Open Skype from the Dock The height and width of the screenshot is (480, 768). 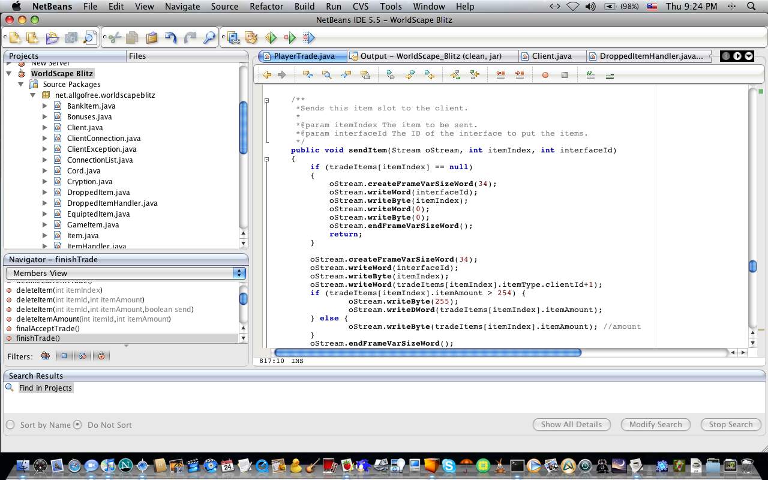point(449,465)
